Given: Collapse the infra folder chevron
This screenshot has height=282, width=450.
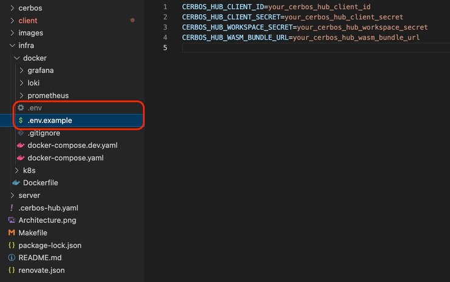Looking at the screenshot, I should 12,46.
